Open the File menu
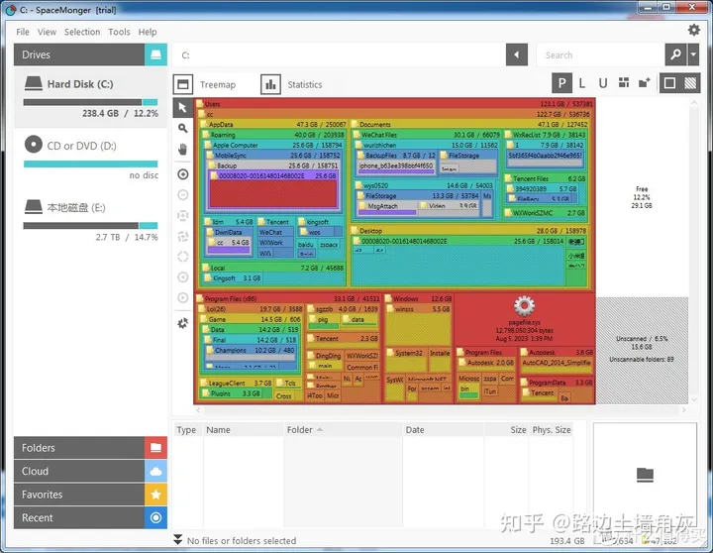 (23, 32)
